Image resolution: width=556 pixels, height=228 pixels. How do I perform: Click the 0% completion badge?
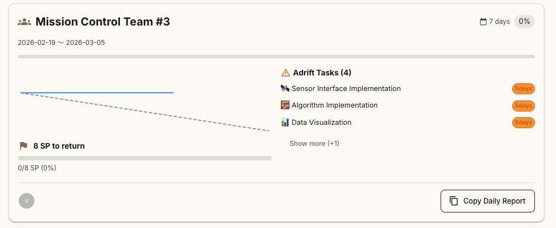[524, 22]
